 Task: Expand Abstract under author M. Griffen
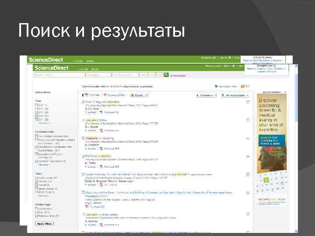[91, 167]
